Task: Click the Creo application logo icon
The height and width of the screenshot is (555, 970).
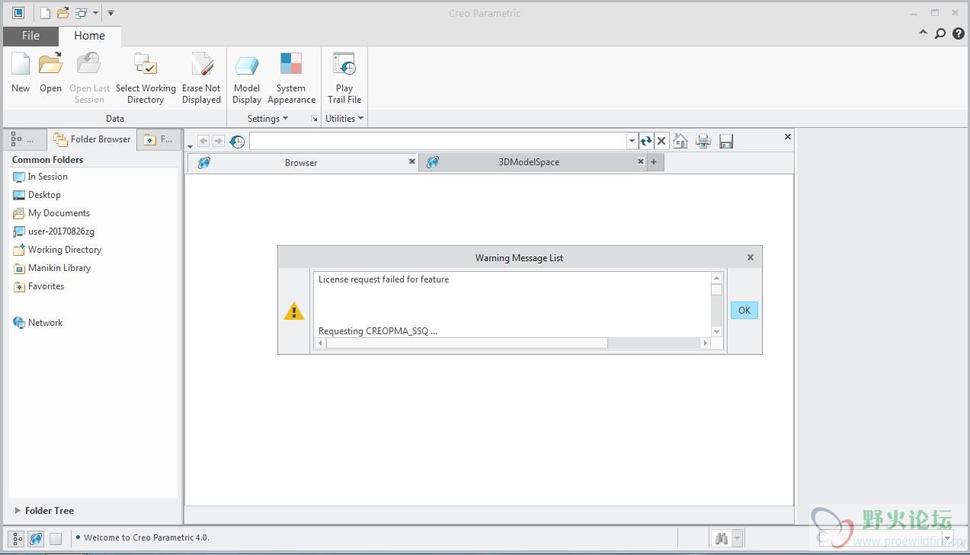Action: [18, 13]
